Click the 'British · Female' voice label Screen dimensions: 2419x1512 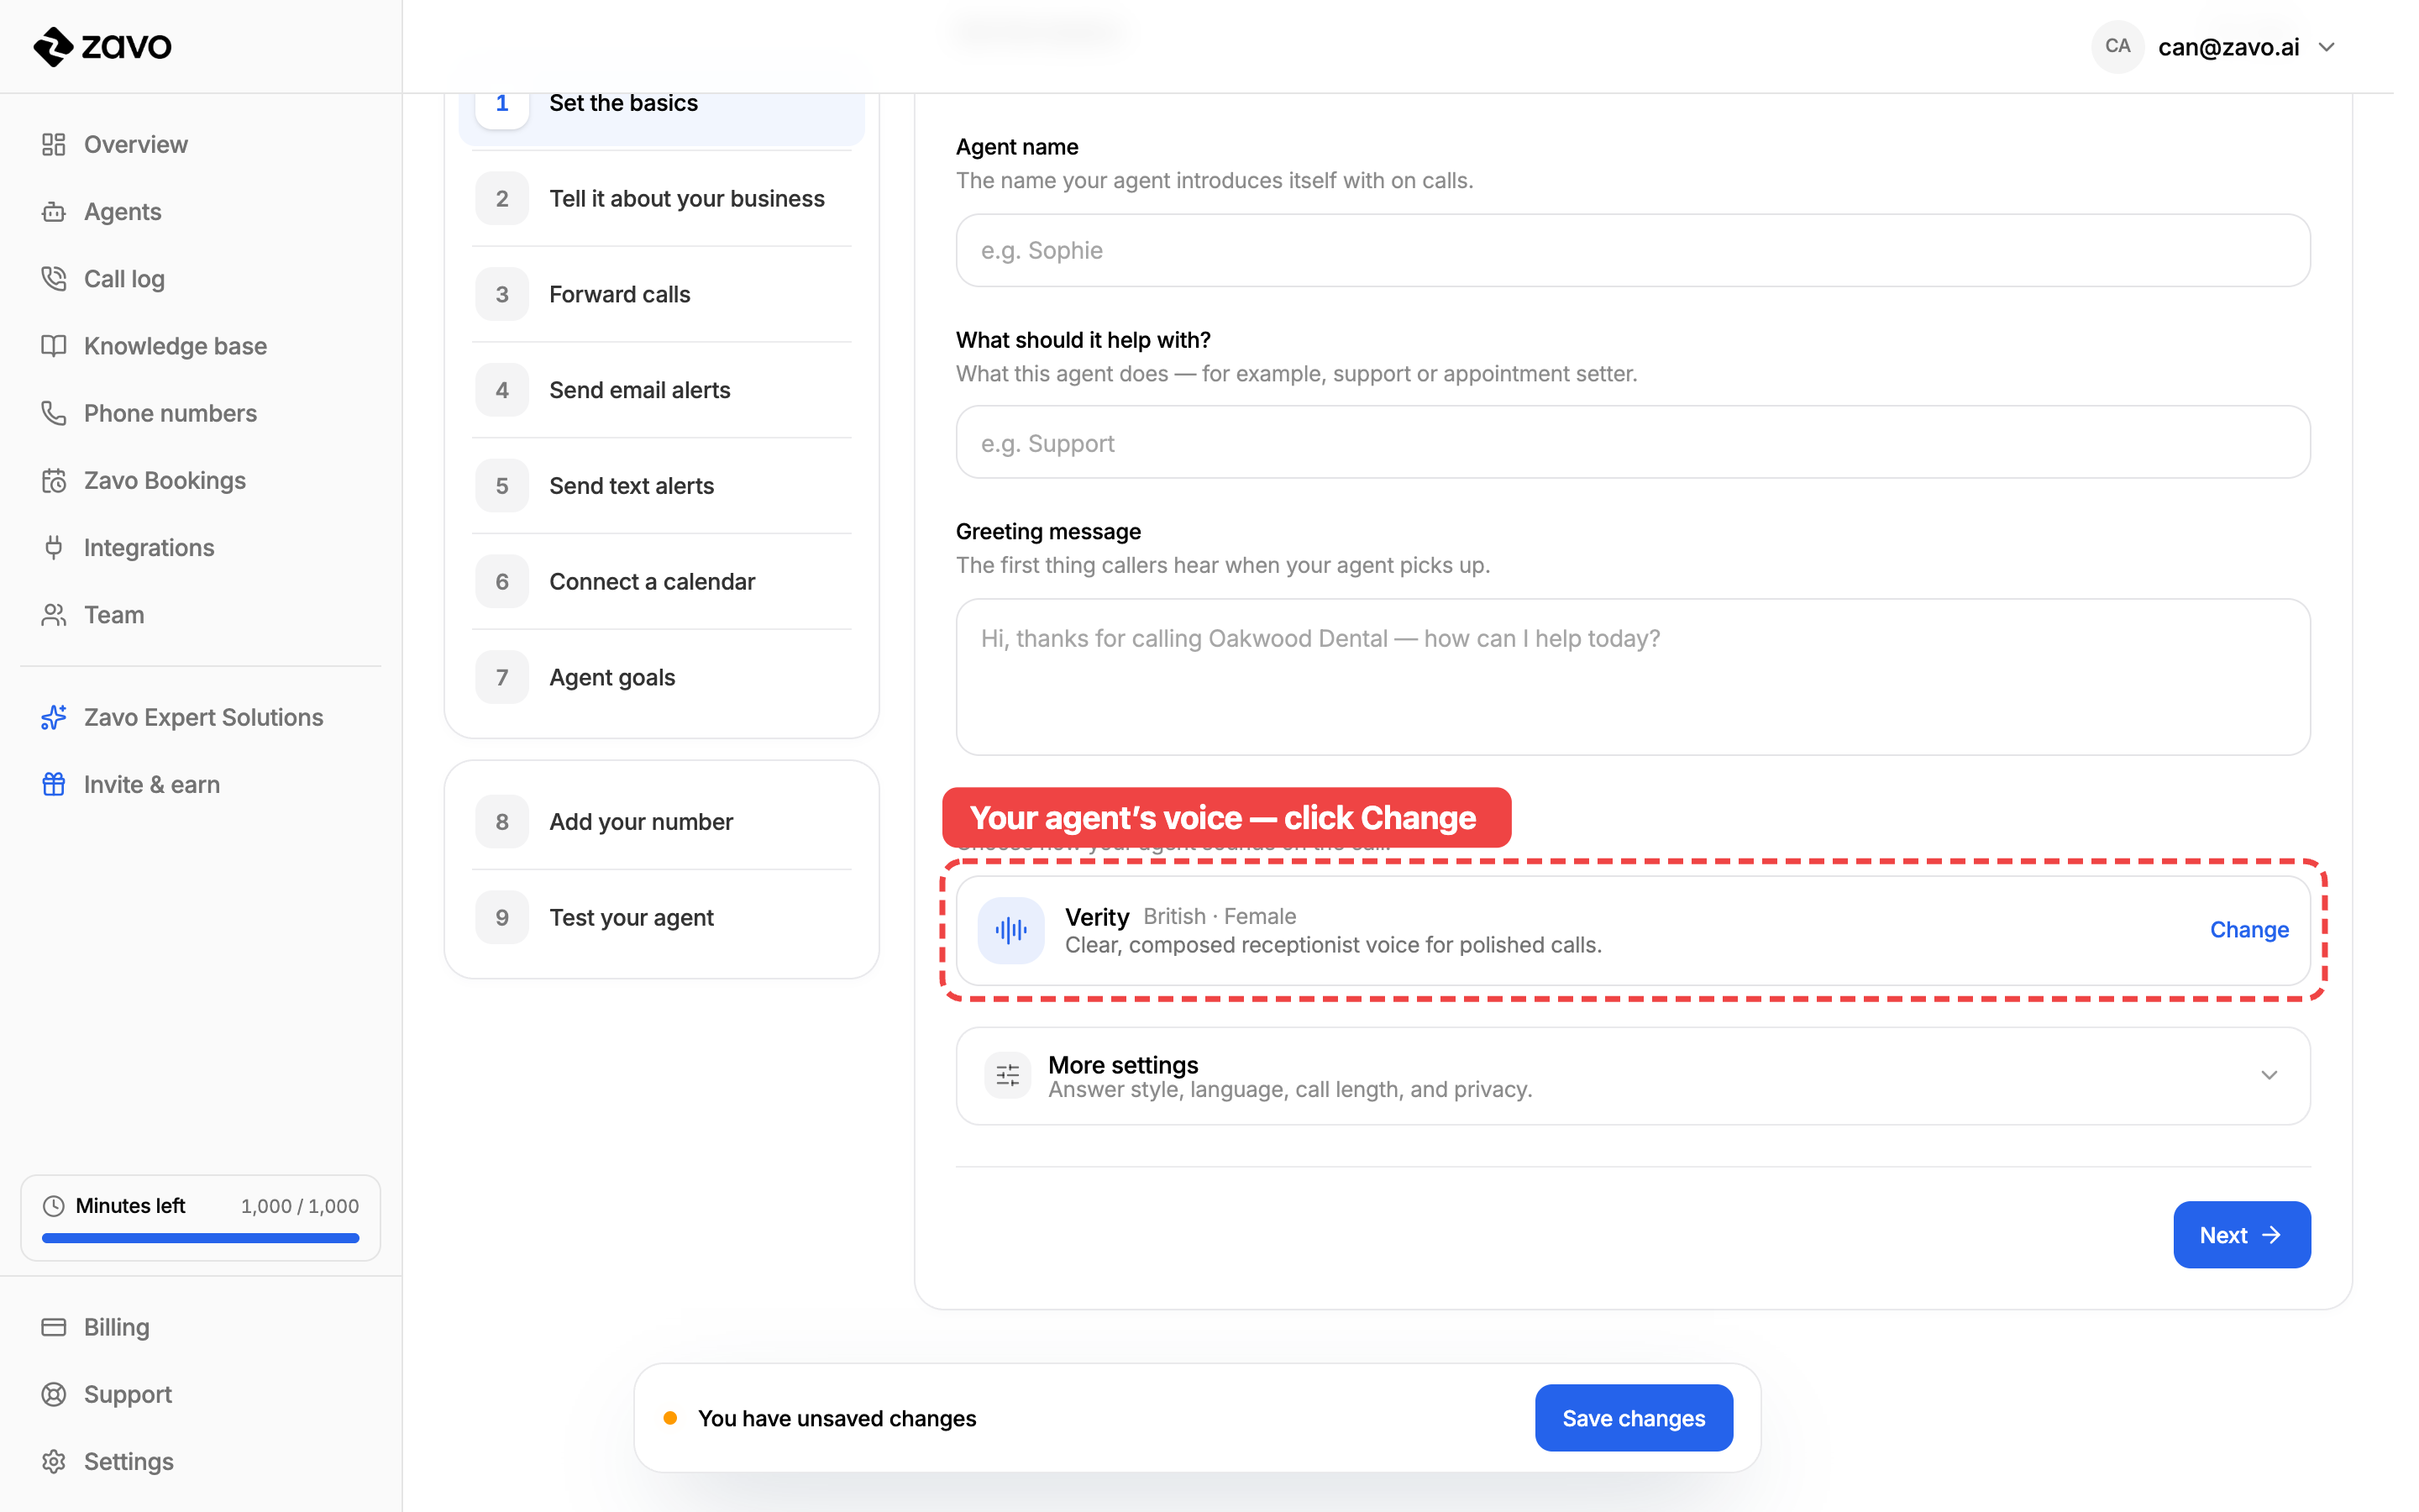tap(1220, 916)
